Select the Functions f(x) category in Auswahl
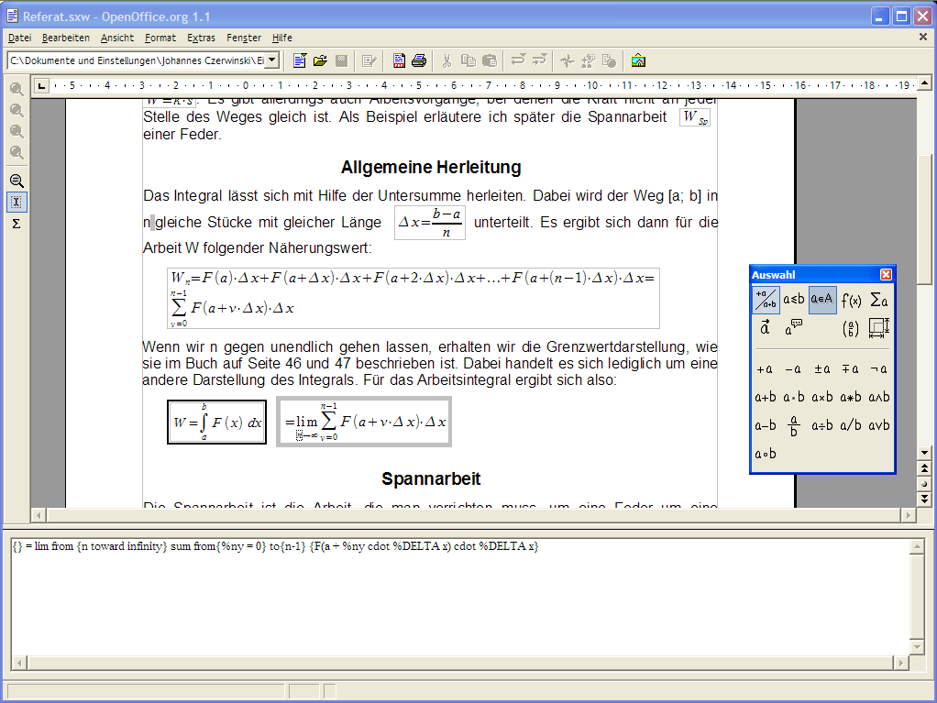The height and width of the screenshot is (703, 937). (x=851, y=300)
